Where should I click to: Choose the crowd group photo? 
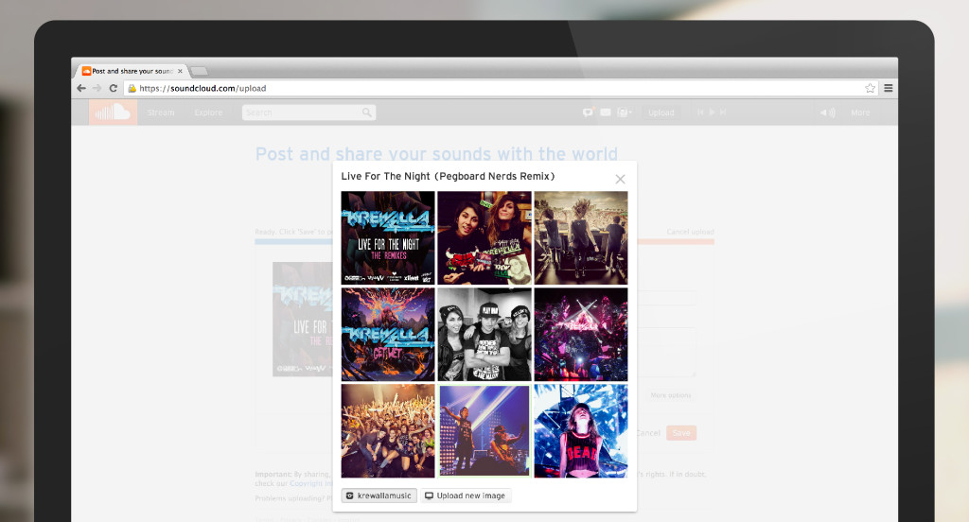(x=388, y=430)
